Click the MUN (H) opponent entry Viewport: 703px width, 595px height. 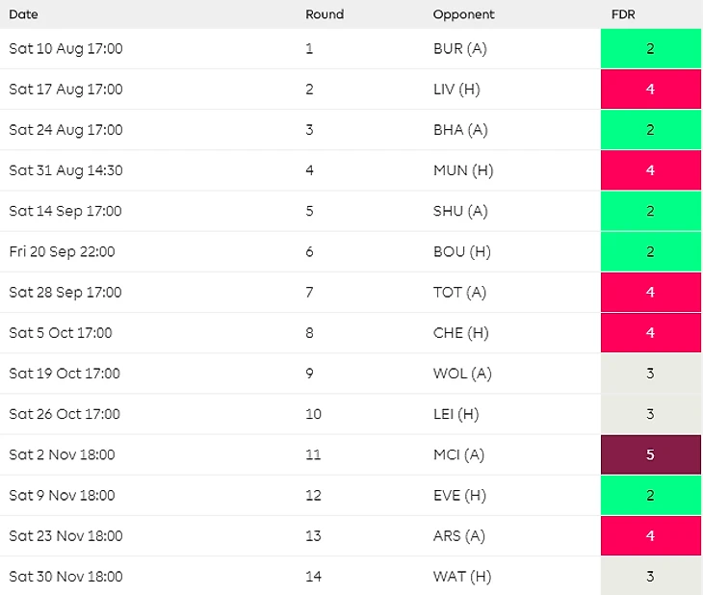pos(463,170)
